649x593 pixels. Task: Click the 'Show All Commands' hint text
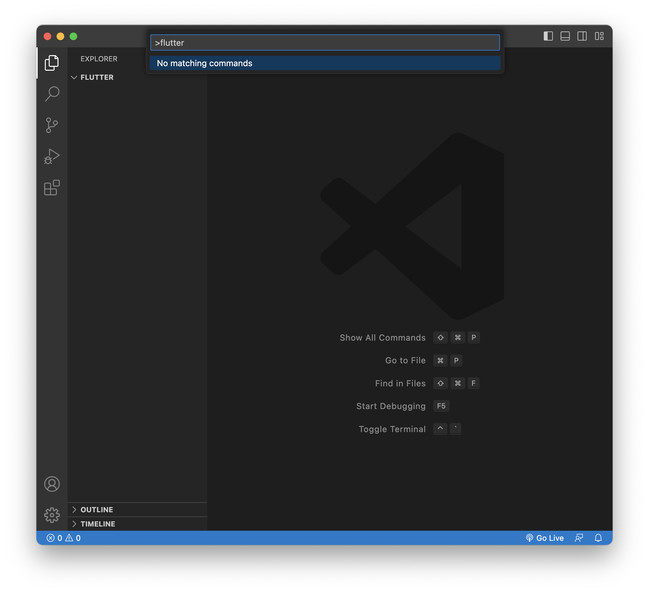pyautogui.click(x=383, y=338)
